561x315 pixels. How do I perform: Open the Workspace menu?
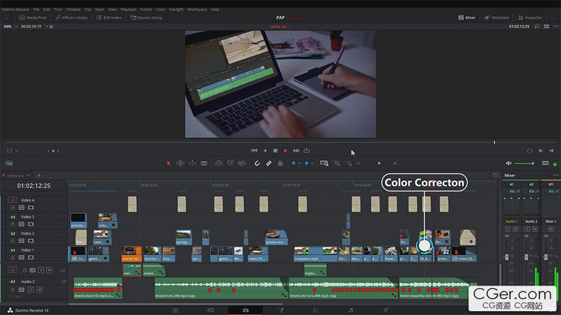click(x=197, y=10)
